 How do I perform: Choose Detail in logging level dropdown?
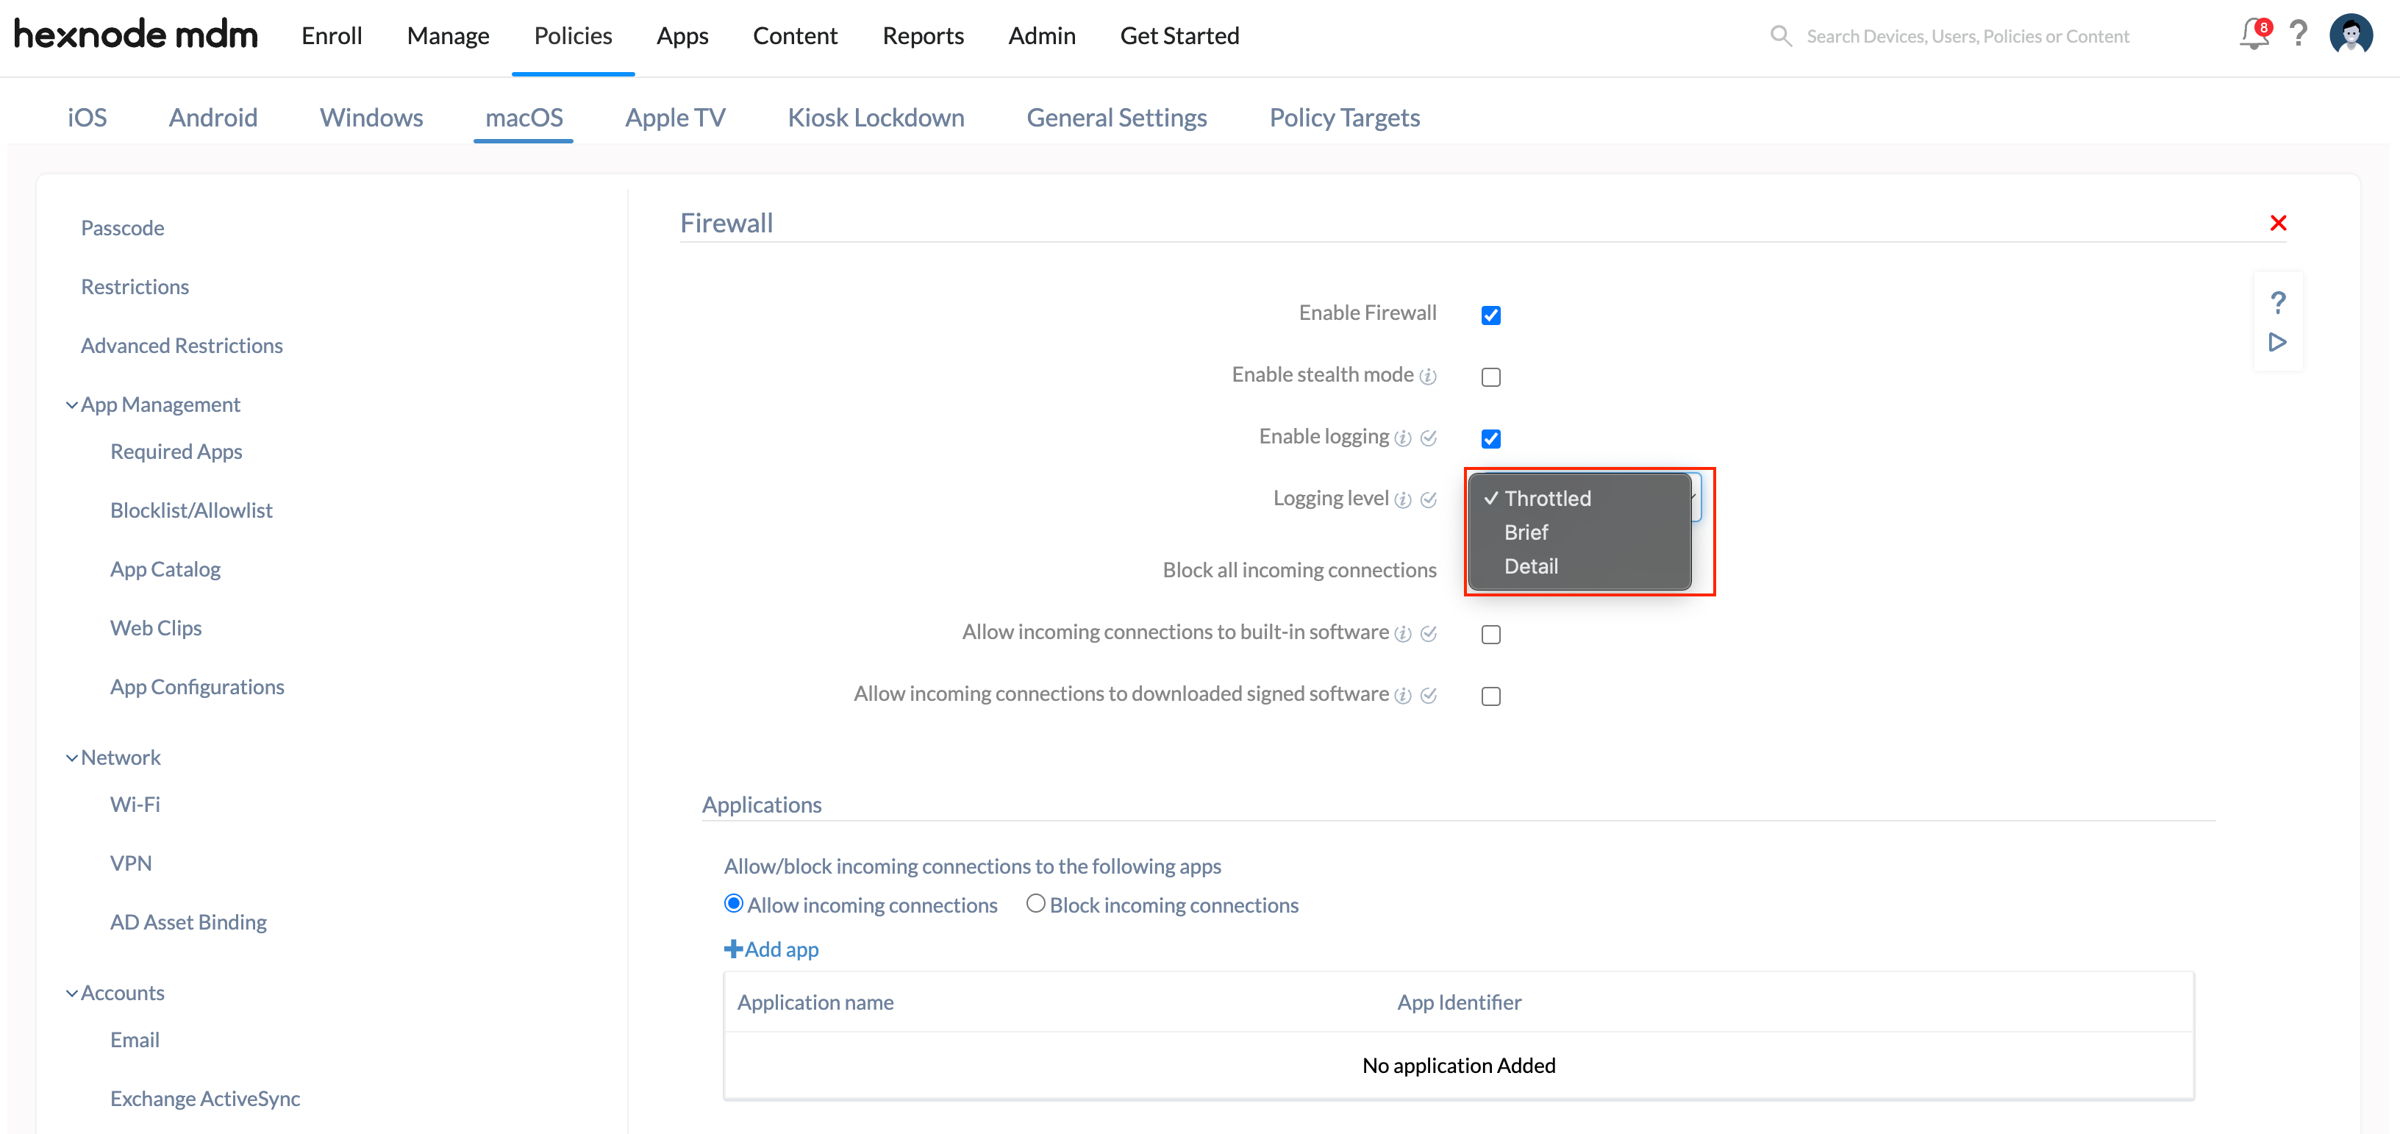click(1579, 566)
